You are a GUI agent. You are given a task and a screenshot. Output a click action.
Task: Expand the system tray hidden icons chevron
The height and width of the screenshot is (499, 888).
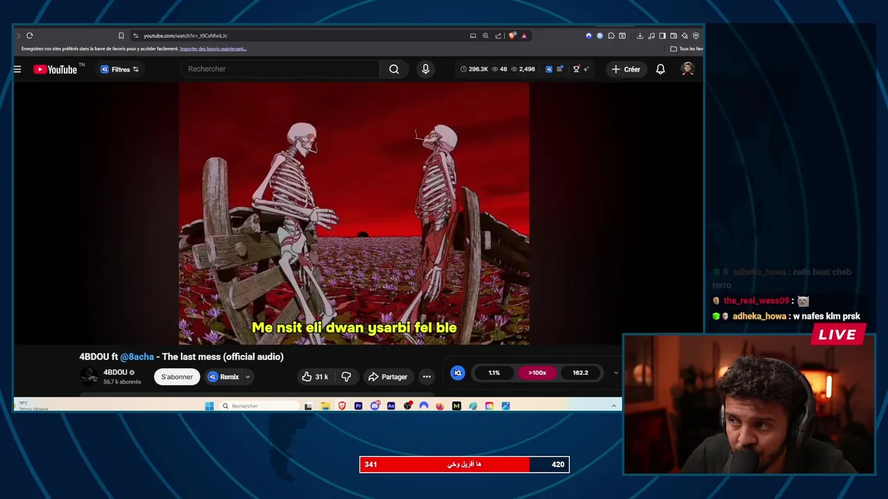pos(613,406)
